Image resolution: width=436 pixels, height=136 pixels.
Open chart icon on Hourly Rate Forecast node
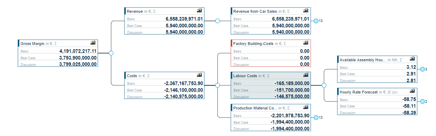(x=412, y=91)
